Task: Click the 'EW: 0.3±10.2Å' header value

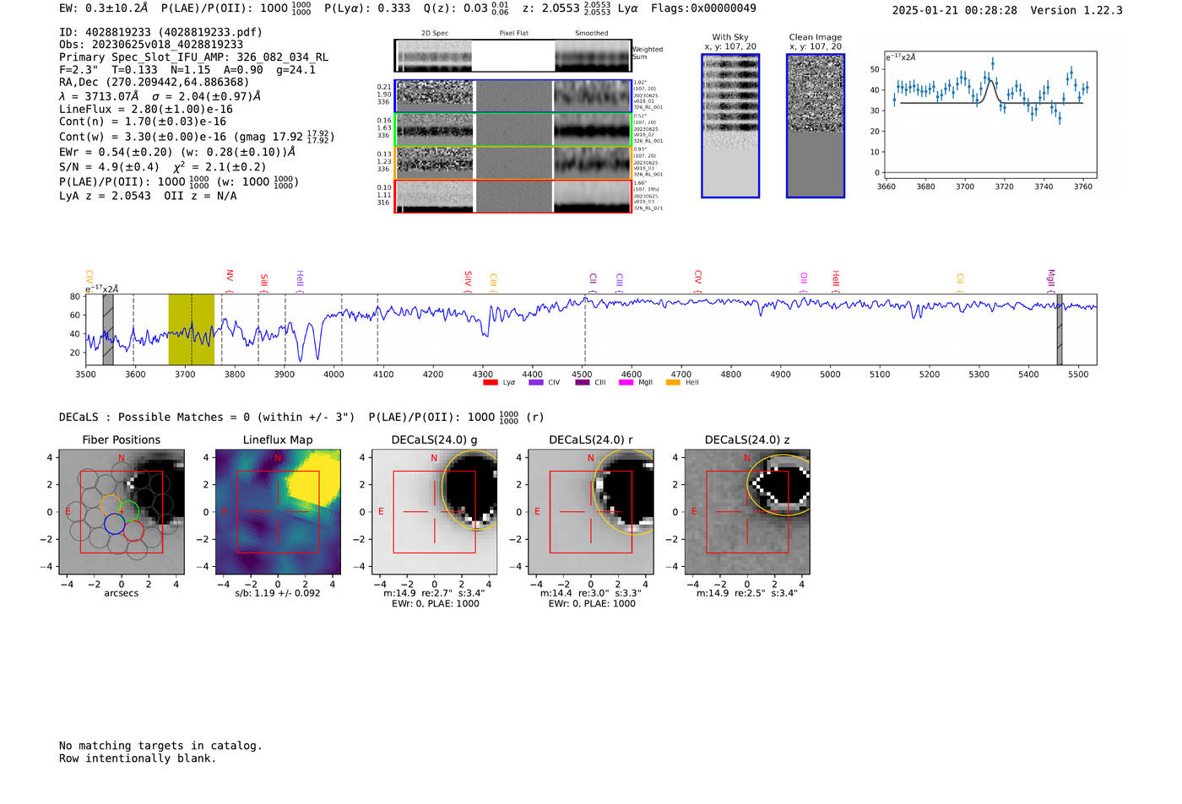Action: click(x=103, y=8)
